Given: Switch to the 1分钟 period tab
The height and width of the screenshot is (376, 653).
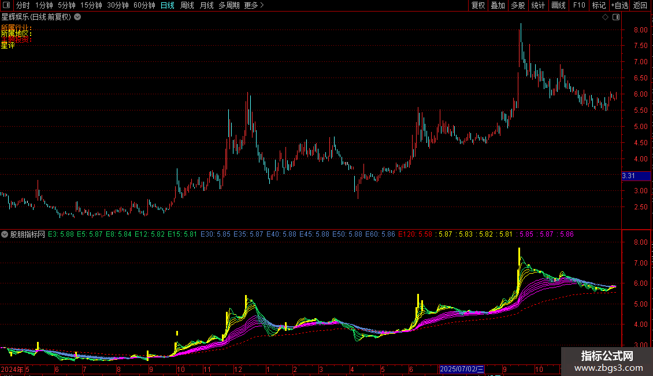Looking at the screenshot, I should [44, 5].
